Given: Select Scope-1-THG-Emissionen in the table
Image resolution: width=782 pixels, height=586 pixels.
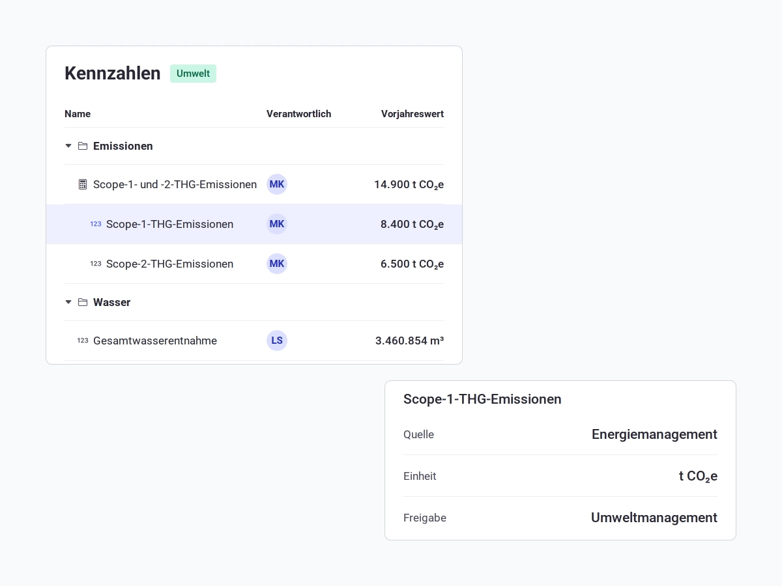Looking at the screenshot, I should point(254,224).
